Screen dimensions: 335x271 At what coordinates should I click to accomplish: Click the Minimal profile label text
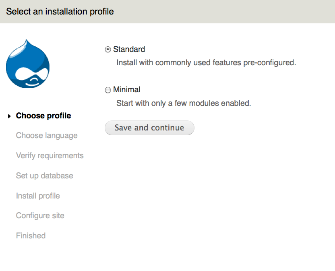126,90
